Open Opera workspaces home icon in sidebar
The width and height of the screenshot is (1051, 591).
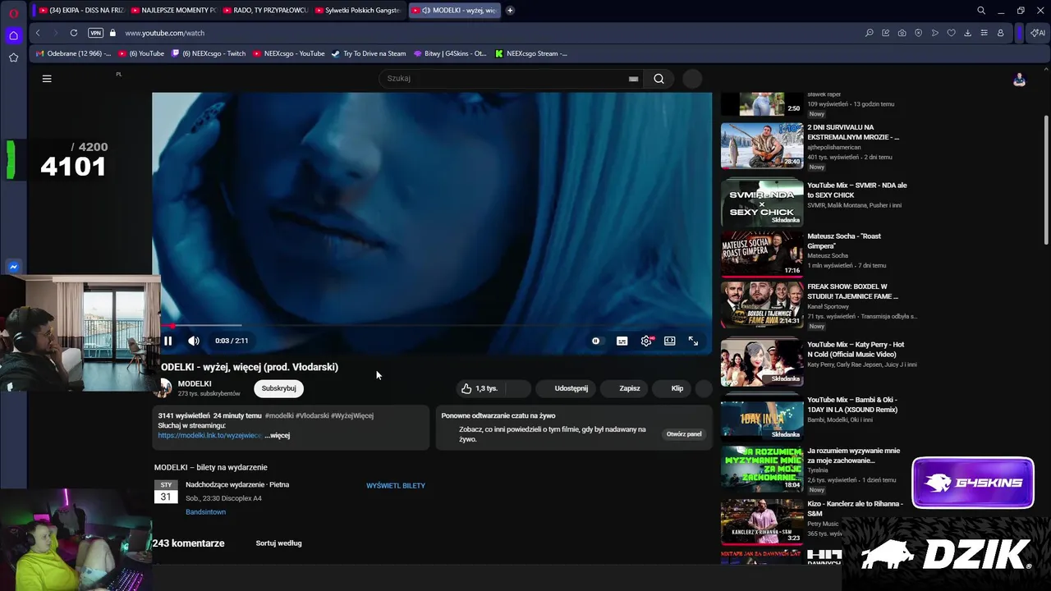pos(13,35)
